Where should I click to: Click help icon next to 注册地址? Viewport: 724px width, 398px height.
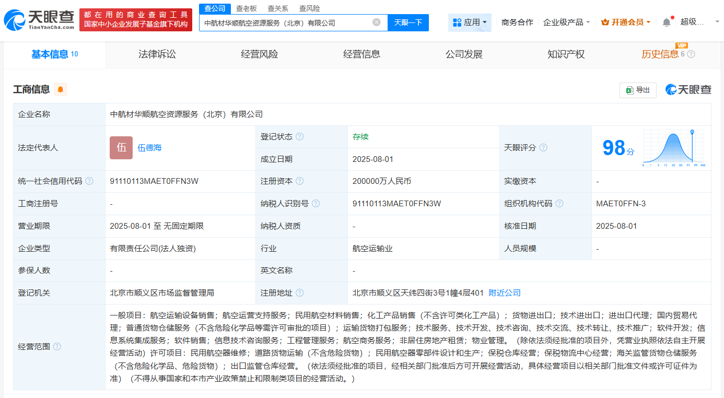click(x=299, y=293)
